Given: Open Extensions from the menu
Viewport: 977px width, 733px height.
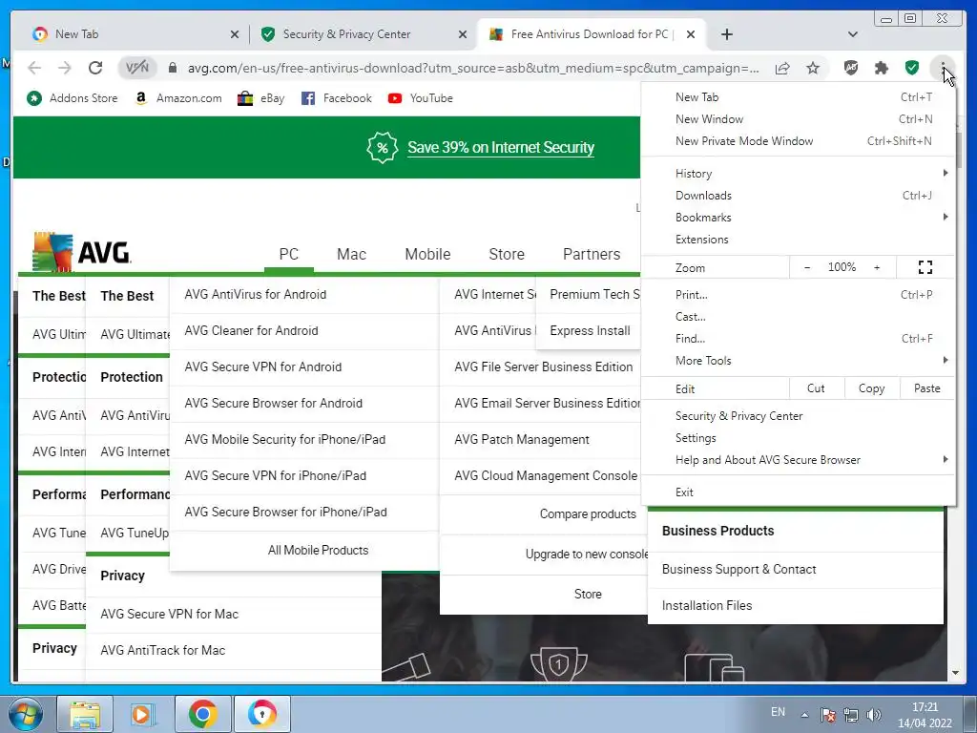Looking at the screenshot, I should tap(798, 240).
